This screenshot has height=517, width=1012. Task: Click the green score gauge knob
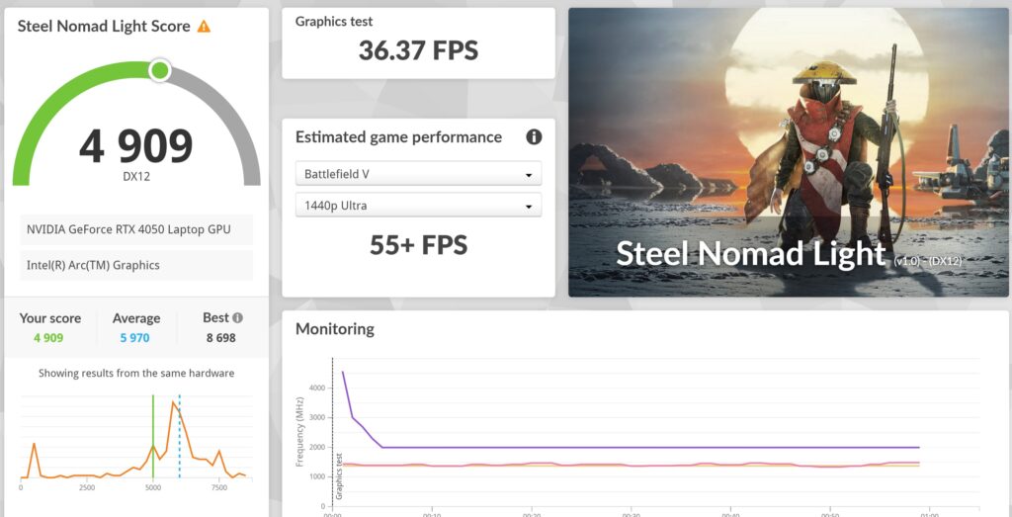[x=159, y=70]
